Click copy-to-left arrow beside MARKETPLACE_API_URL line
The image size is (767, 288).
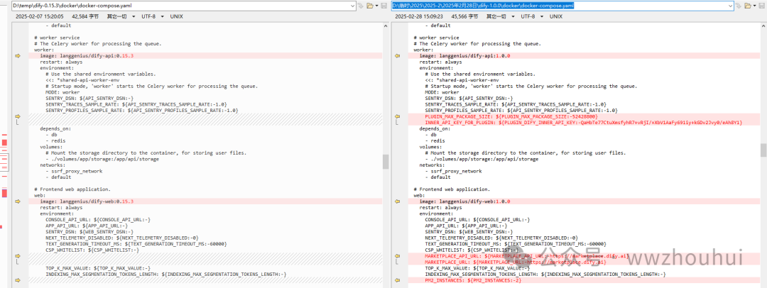tap(397, 256)
